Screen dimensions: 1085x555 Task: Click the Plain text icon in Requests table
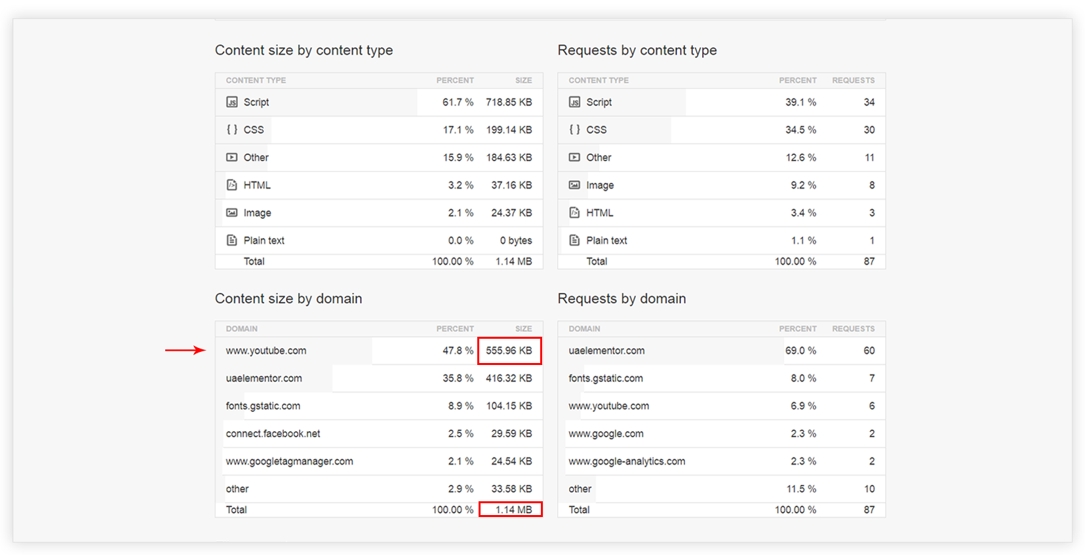[x=574, y=240]
